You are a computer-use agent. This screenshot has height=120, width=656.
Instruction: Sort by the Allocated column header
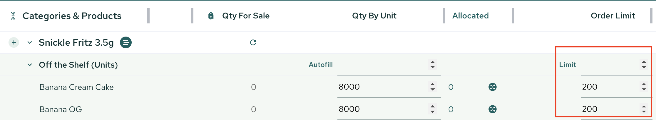[470, 16]
